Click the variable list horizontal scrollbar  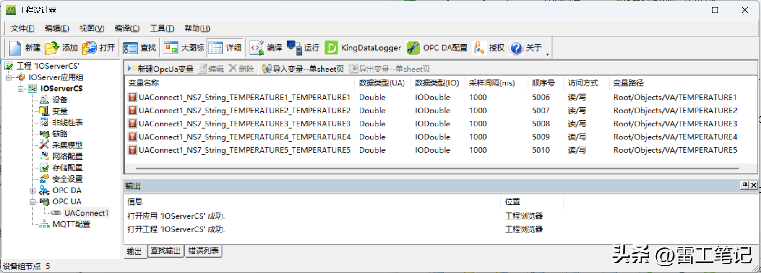coord(436,168)
